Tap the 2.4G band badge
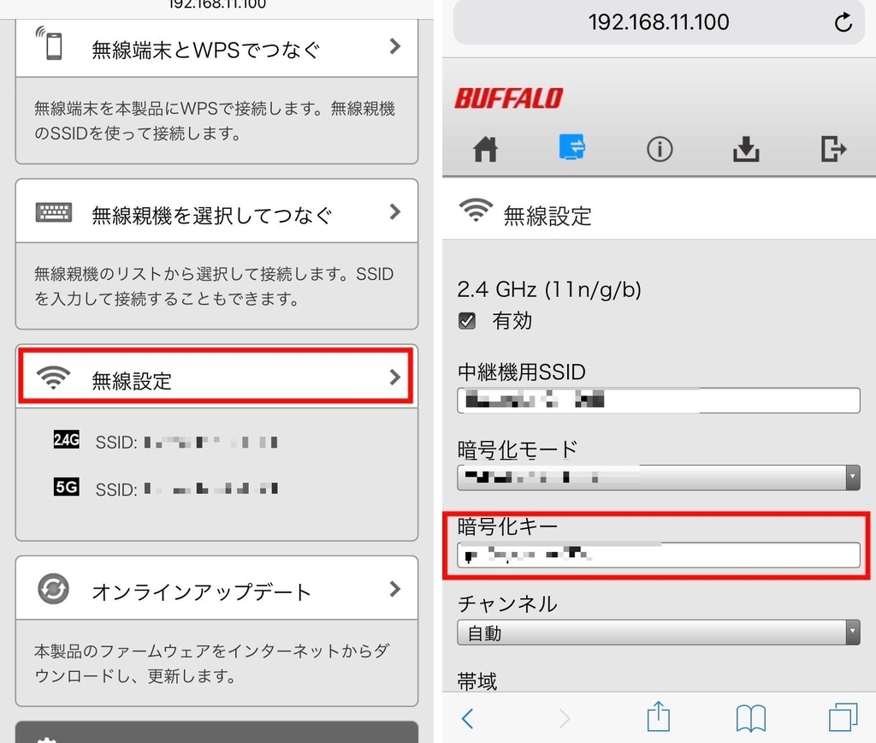The image size is (876, 743). coord(66,439)
